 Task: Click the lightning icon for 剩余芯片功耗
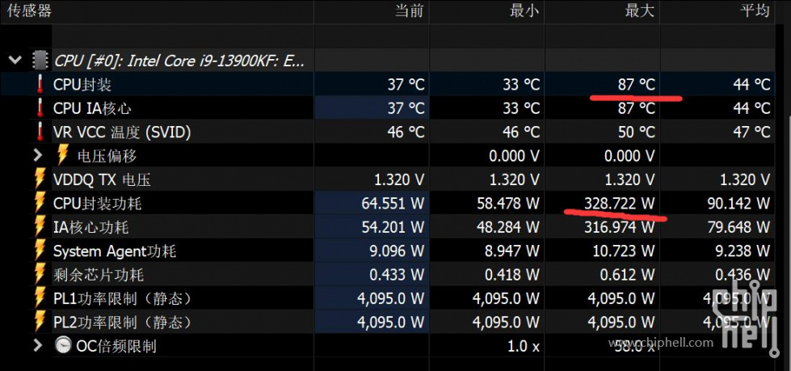point(40,275)
